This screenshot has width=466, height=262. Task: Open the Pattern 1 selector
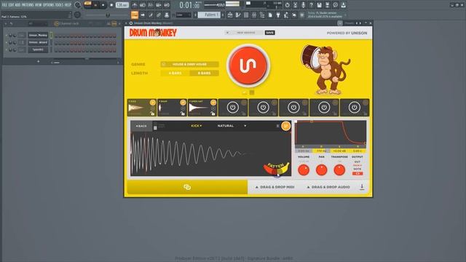(209, 15)
